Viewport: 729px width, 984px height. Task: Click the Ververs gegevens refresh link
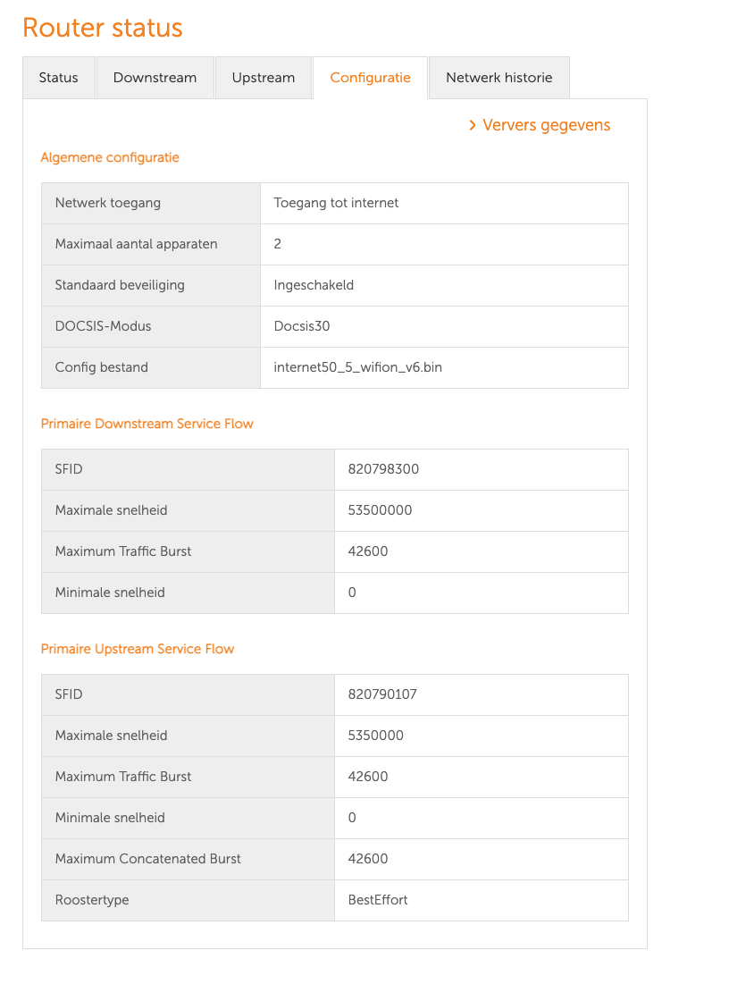(546, 125)
